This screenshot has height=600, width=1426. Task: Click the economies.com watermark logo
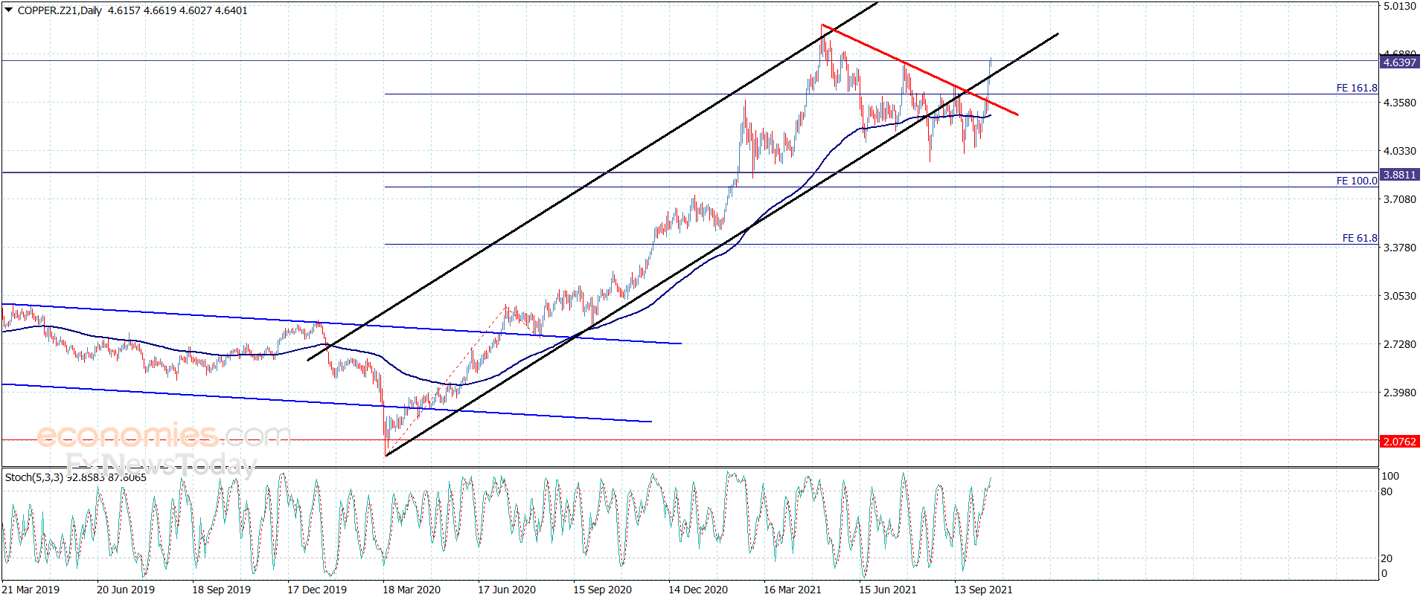[164, 435]
